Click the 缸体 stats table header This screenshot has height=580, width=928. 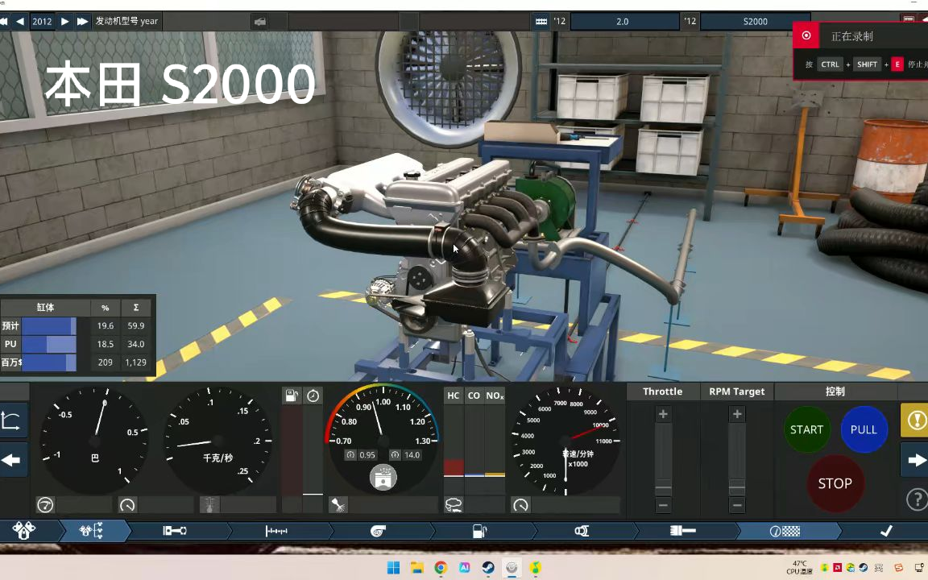(x=46, y=308)
